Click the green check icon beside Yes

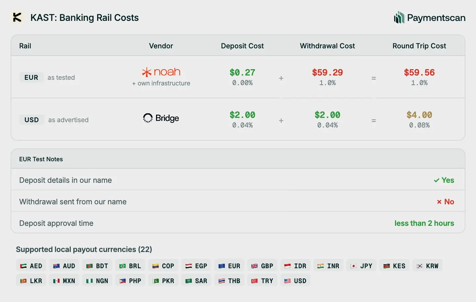pos(437,180)
